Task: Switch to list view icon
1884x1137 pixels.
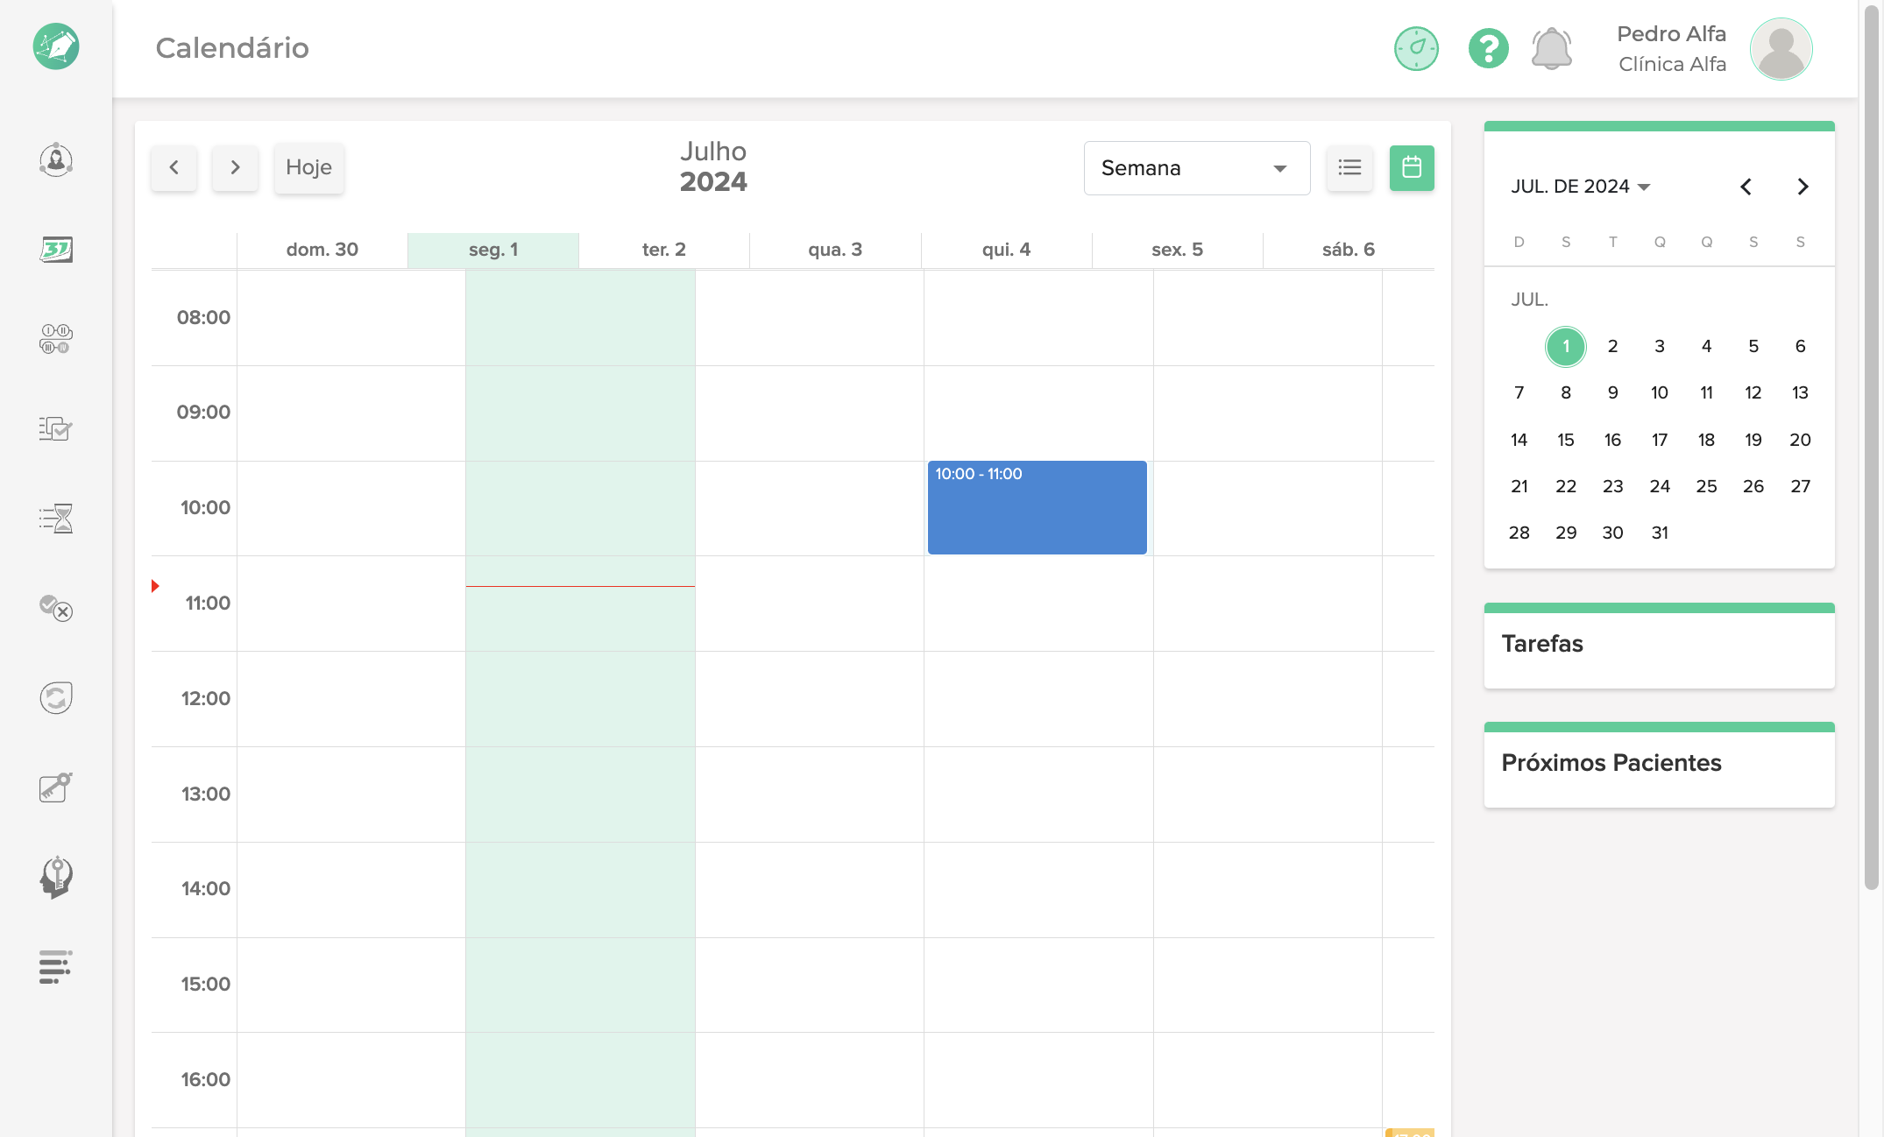Action: coord(1349,167)
